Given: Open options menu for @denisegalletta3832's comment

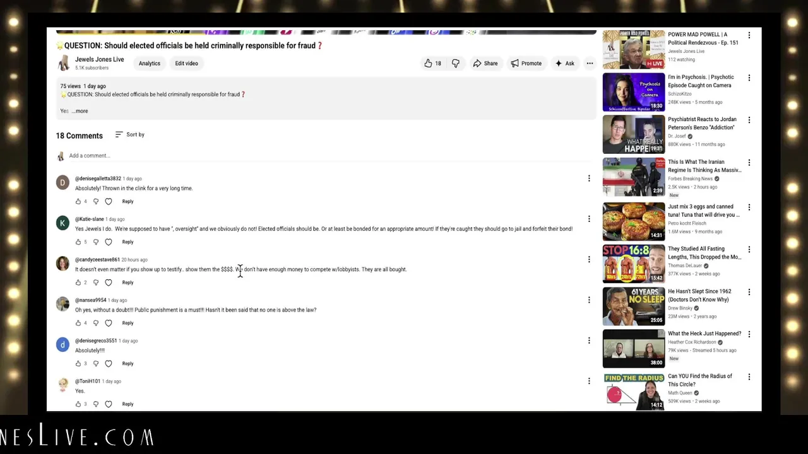Looking at the screenshot, I should coord(589,178).
